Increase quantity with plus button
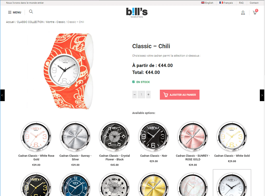This screenshot has height=196, width=265. 148,95
